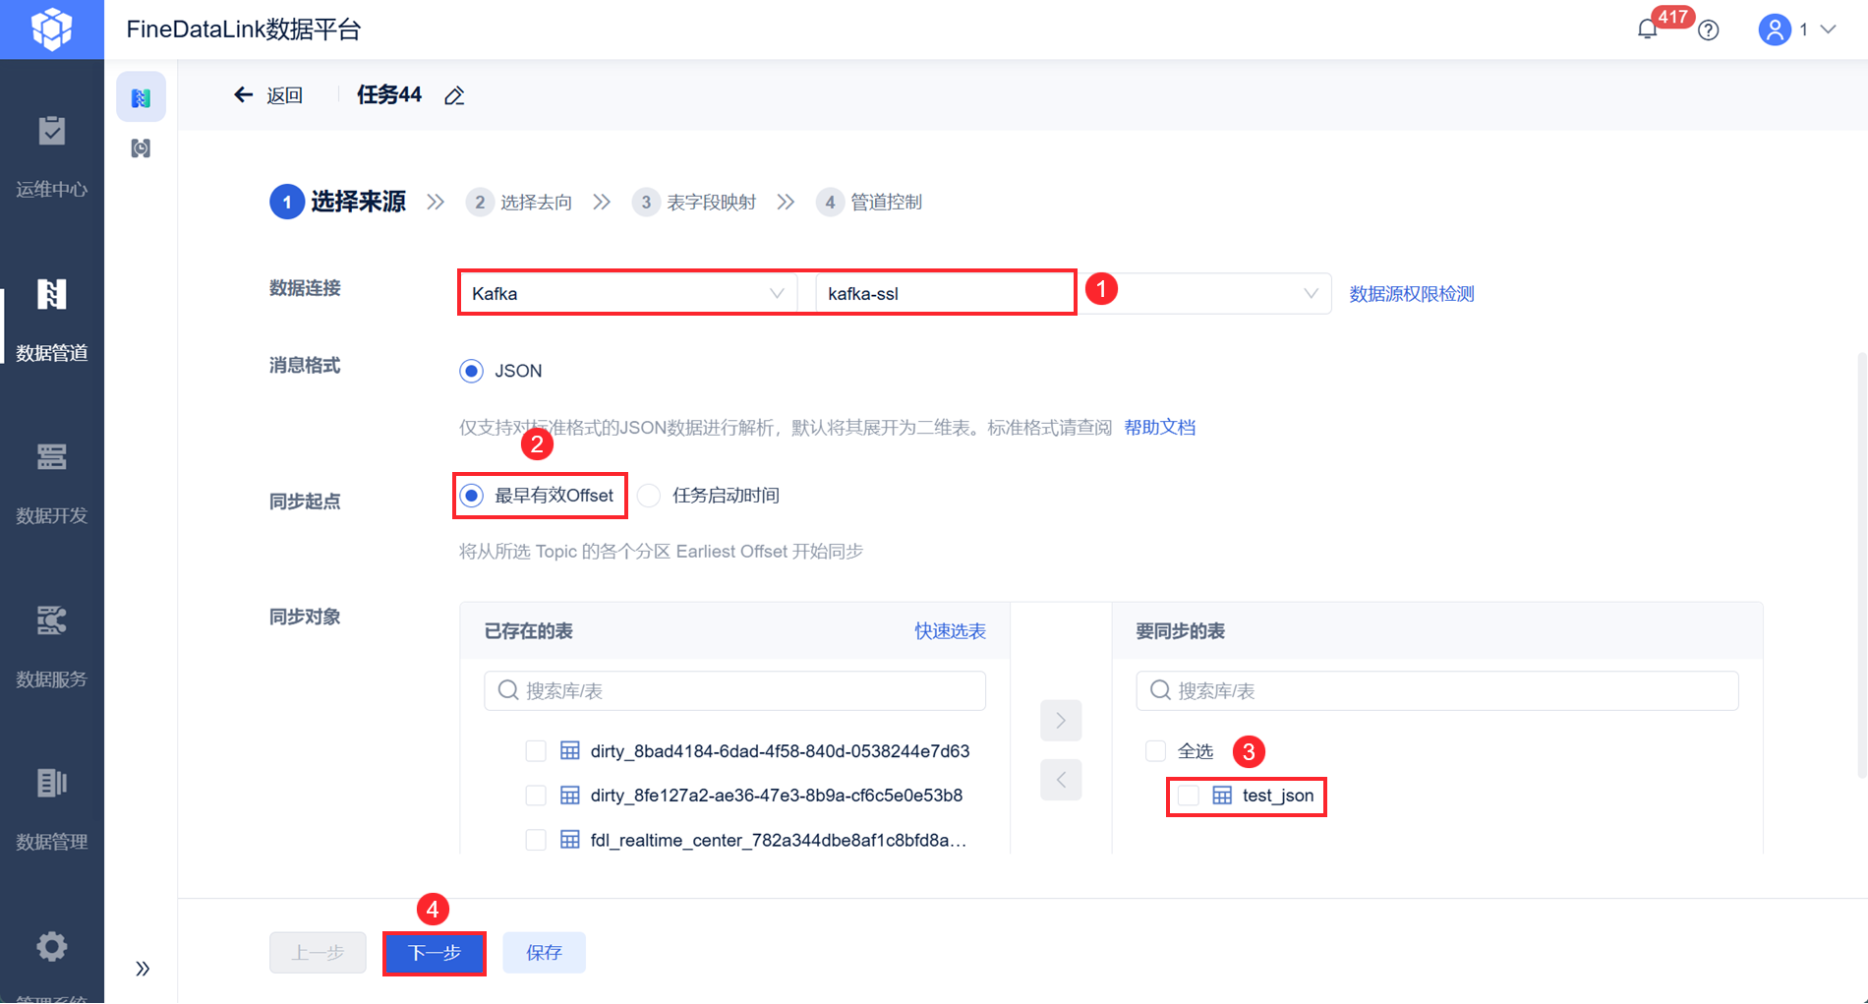Viewport: 1868px width, 1004px height.
Task: Toggle the 全选 checkbox
Action: (x=1156, y=751)
